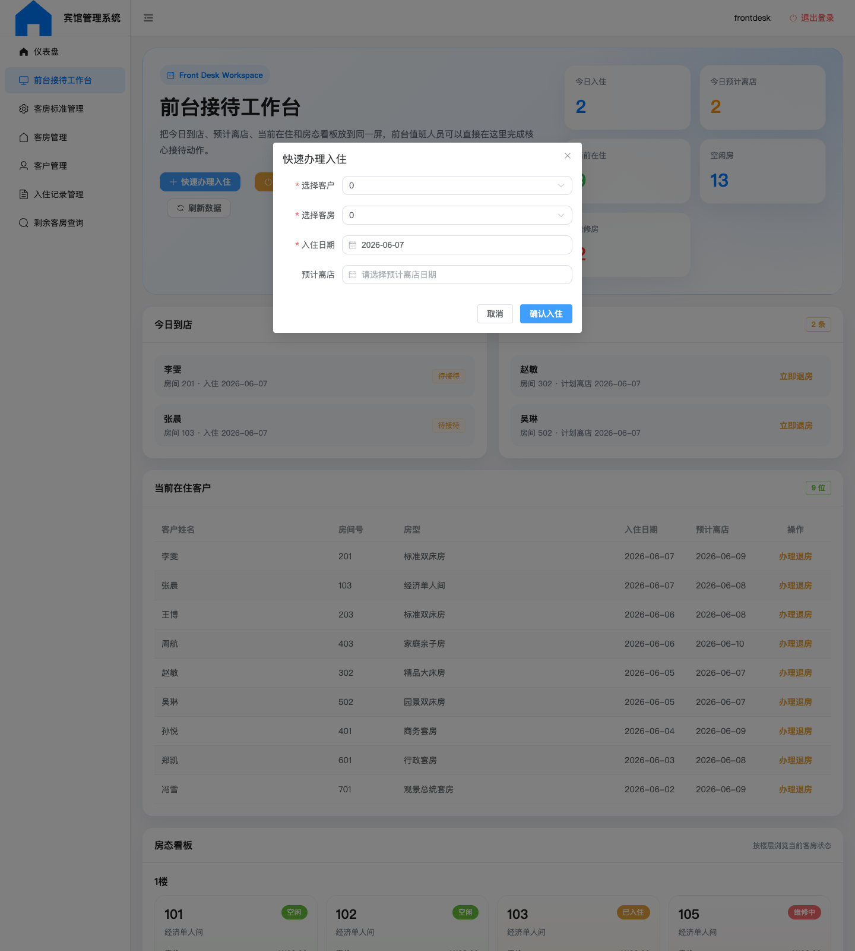Click the frontdesk username

pyautogui.click(x=752, y=18)
